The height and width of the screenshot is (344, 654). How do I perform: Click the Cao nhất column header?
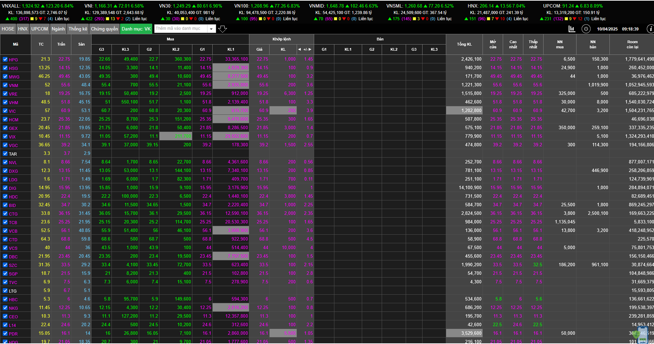coord(513,44)
